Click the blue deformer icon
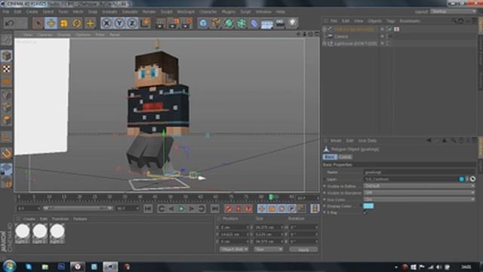This screenshot has width=483, height=272. 254,23
